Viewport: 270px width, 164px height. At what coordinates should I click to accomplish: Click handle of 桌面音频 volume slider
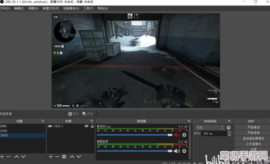(170, 151)
